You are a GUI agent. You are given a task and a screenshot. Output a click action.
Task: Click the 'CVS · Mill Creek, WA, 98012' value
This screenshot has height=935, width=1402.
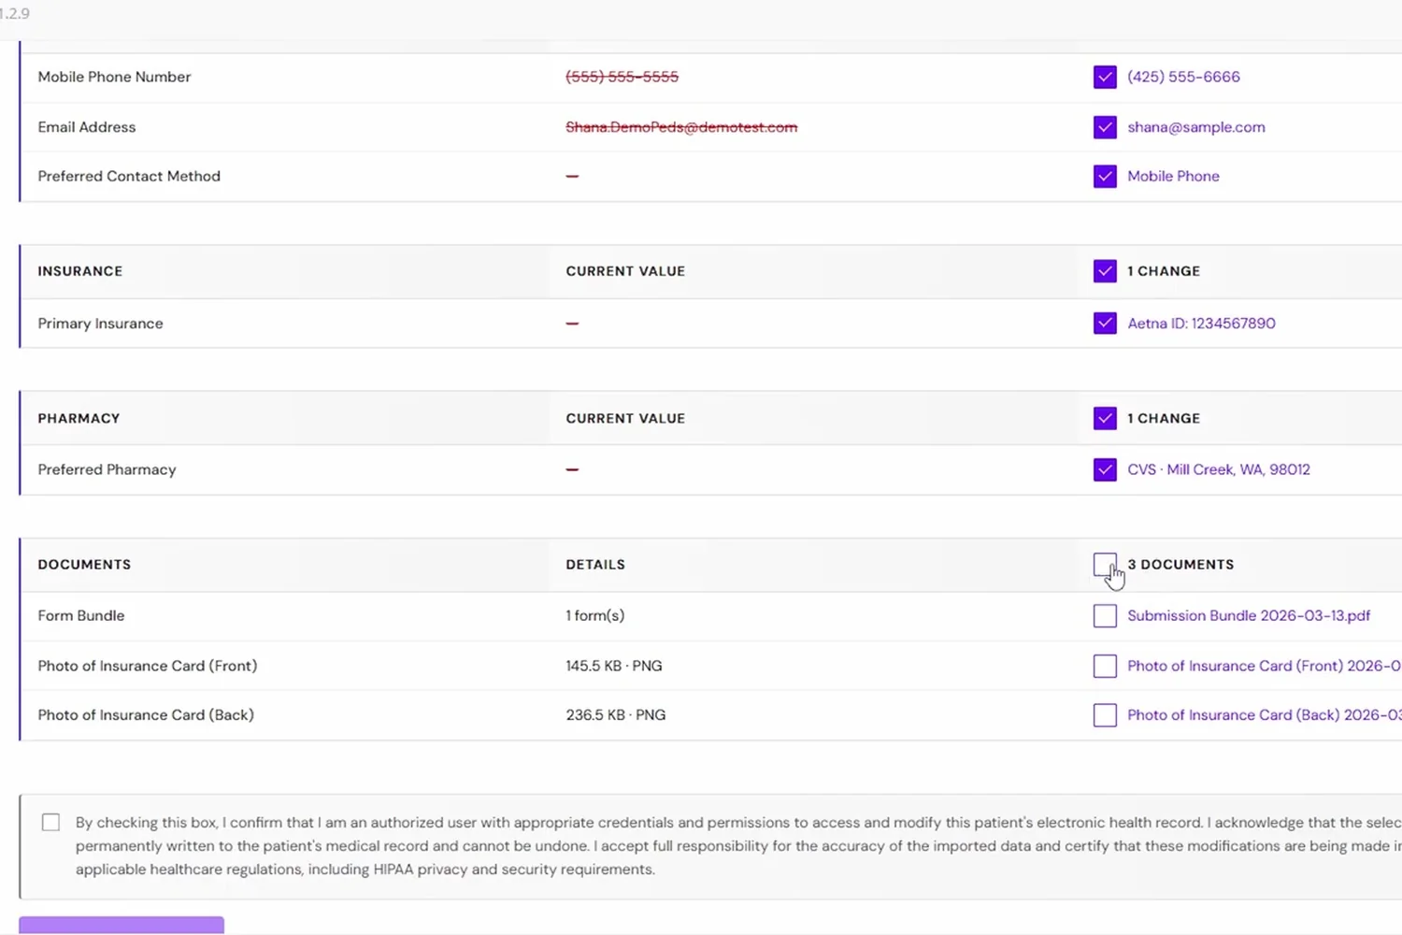1219,469
